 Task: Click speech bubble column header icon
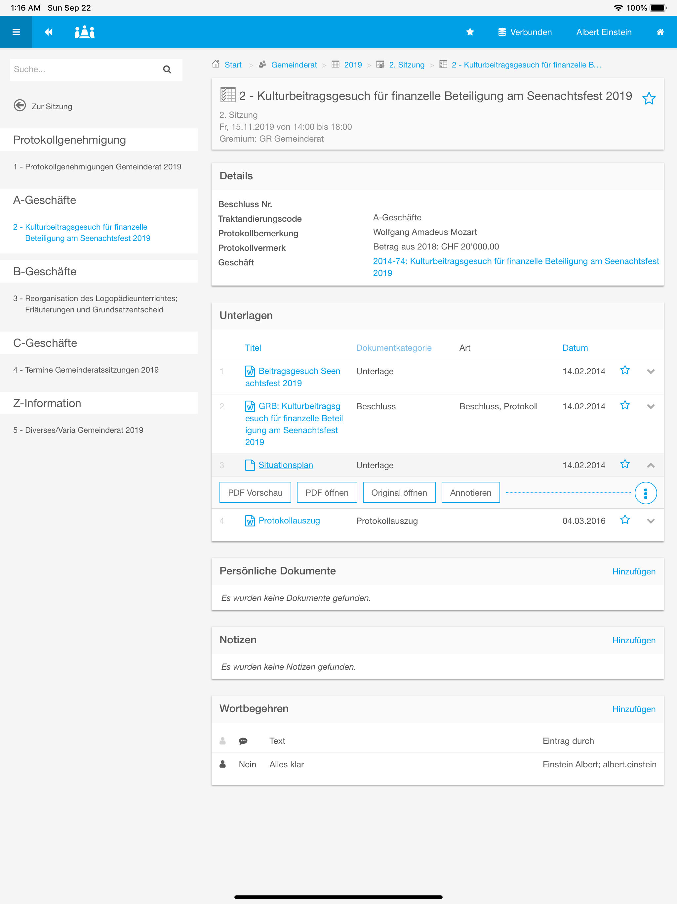point(243,741)
